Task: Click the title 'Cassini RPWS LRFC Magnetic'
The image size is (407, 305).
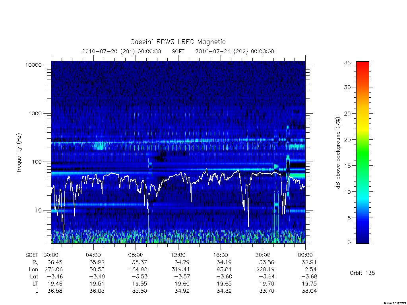Action: click(x=178, y=42)
